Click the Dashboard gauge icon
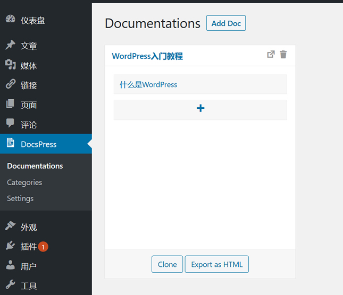Image resolution: width=343 pixels, height=295 pixels. click(10, 19)
